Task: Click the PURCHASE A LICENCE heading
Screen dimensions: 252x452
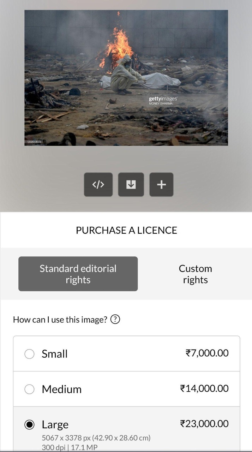Action: click(x=126, y=230)
